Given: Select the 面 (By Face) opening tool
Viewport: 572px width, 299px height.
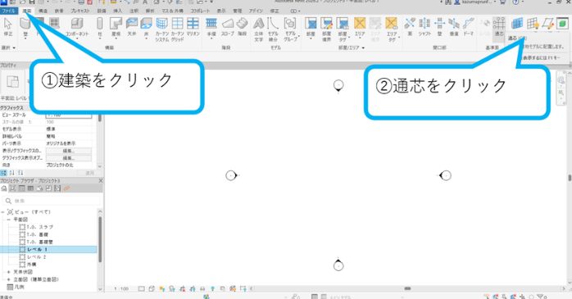Looking at the screenshot, I should [410, 27].
